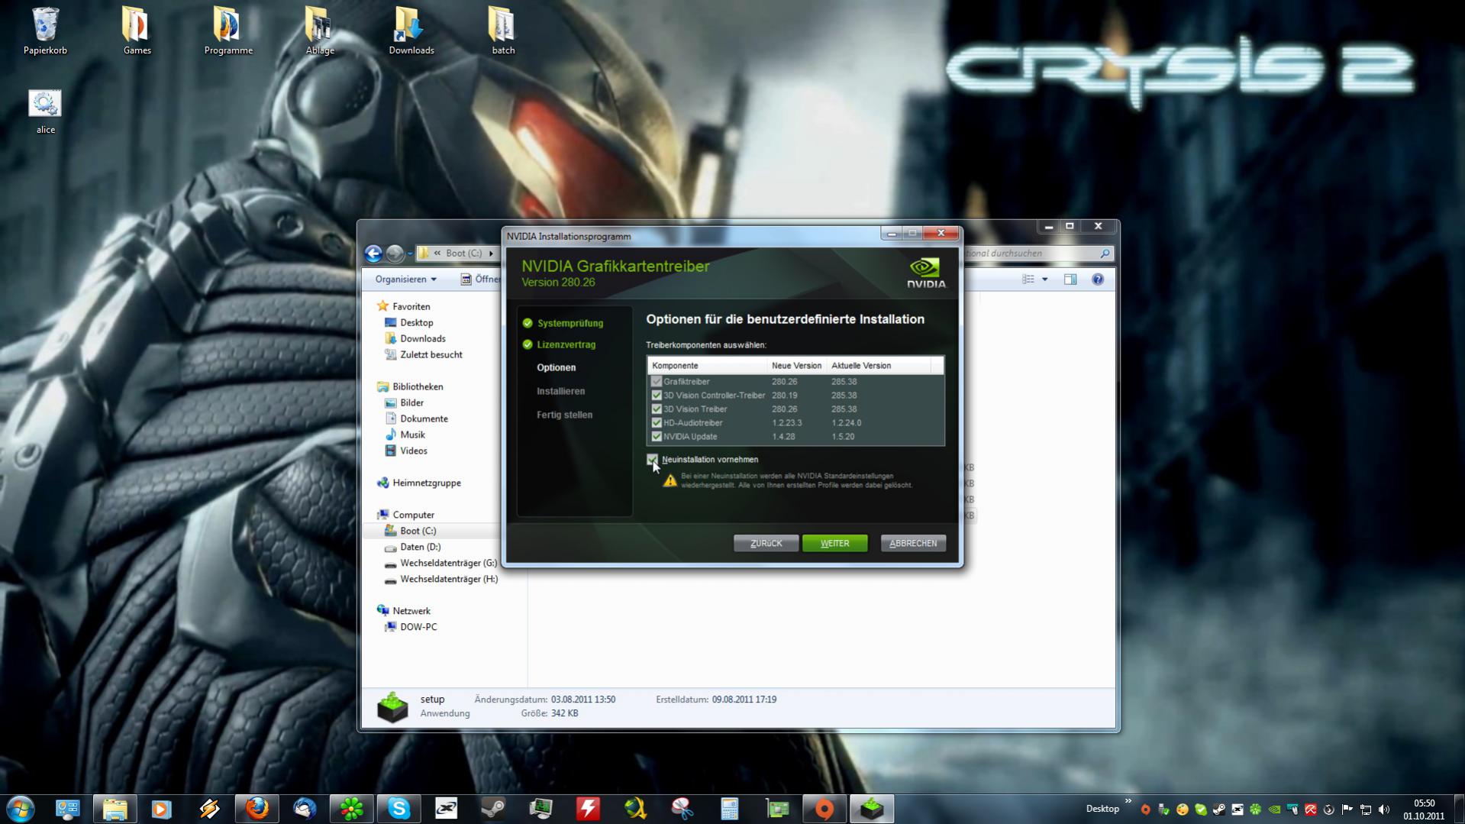Launch Firefox from the taskbar

tap(257, 808)
